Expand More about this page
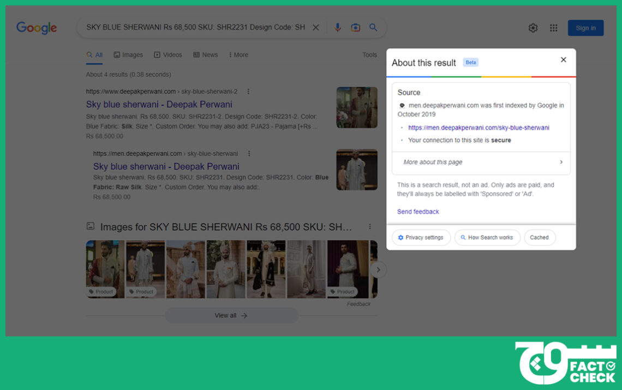Screen dimensions: 622x390 point(481,162)
